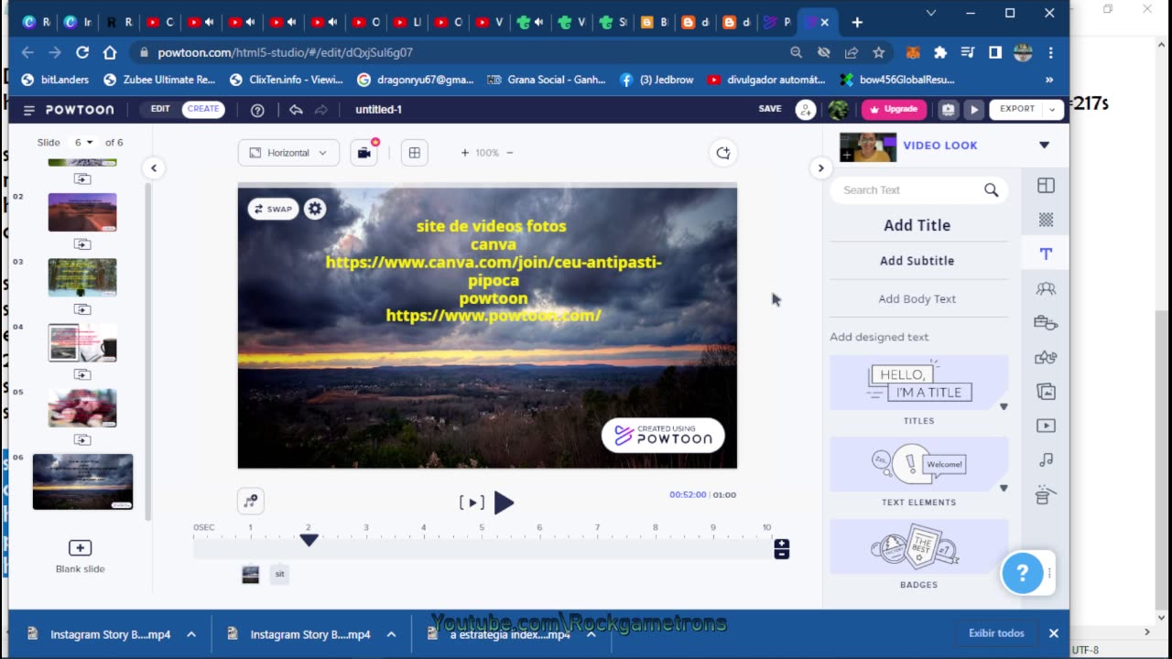Image resolution: width=1172 pixels, height=659 pixels.
Task: Click Add Body Text
Action: pos(917,299)
